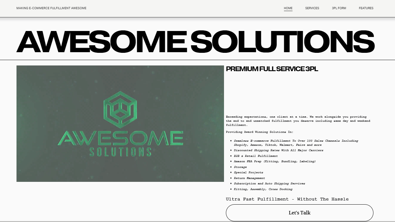The width and height of the screenshot is (395, 222).
Task: Click the Special Projects list entry
Action: (248, 172)
